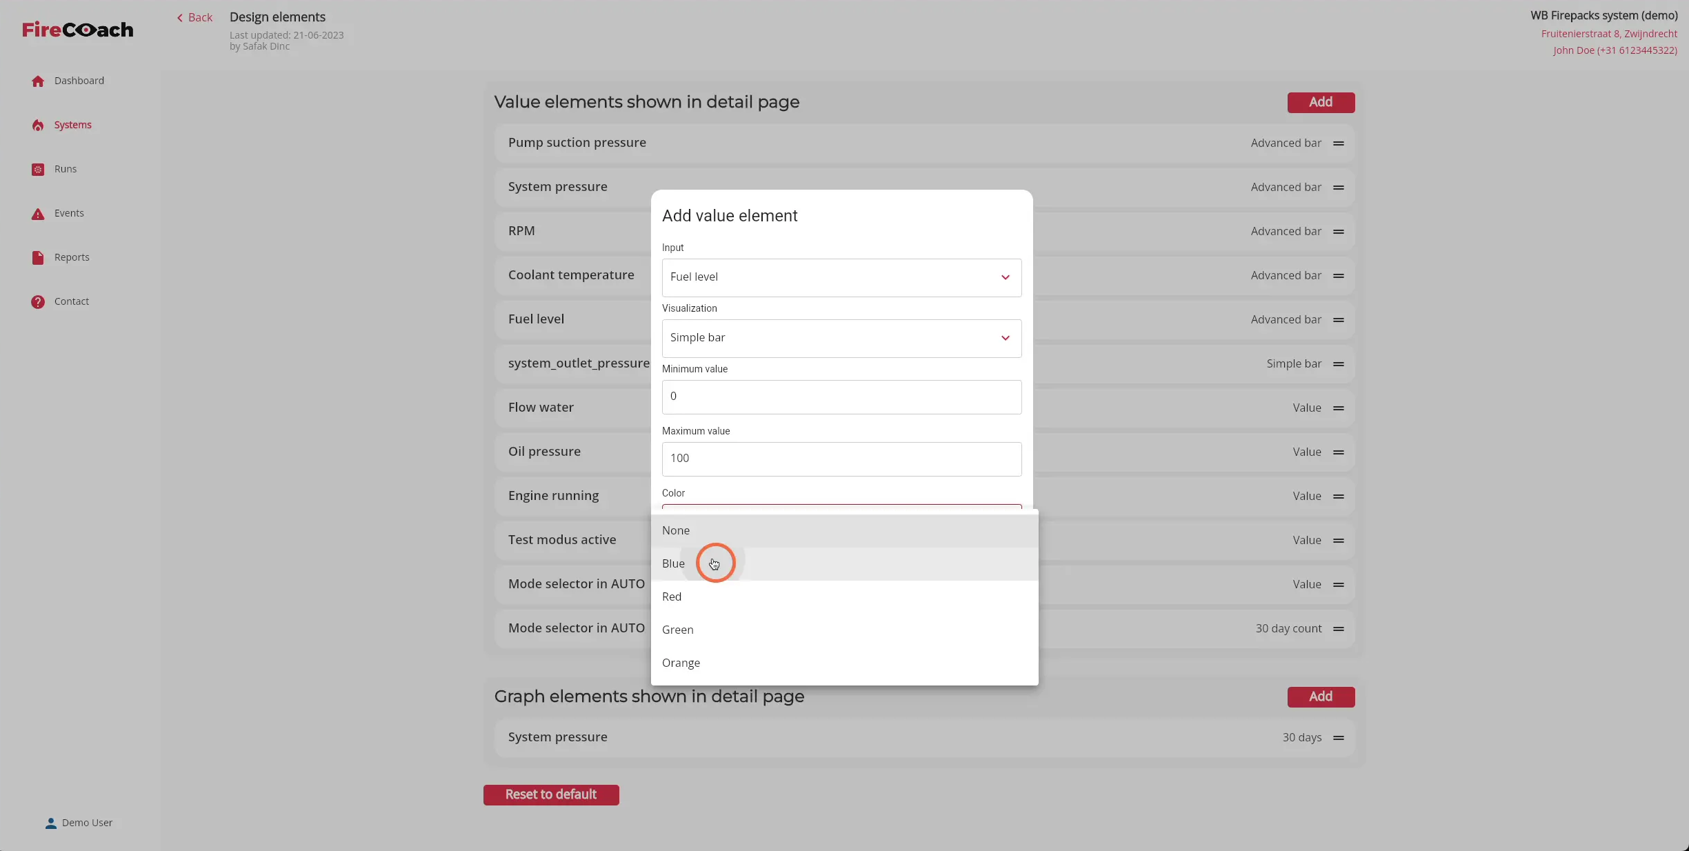The image size is (1689, 851).
Task: Click the Minimum value input field
Action: (841, 397)
